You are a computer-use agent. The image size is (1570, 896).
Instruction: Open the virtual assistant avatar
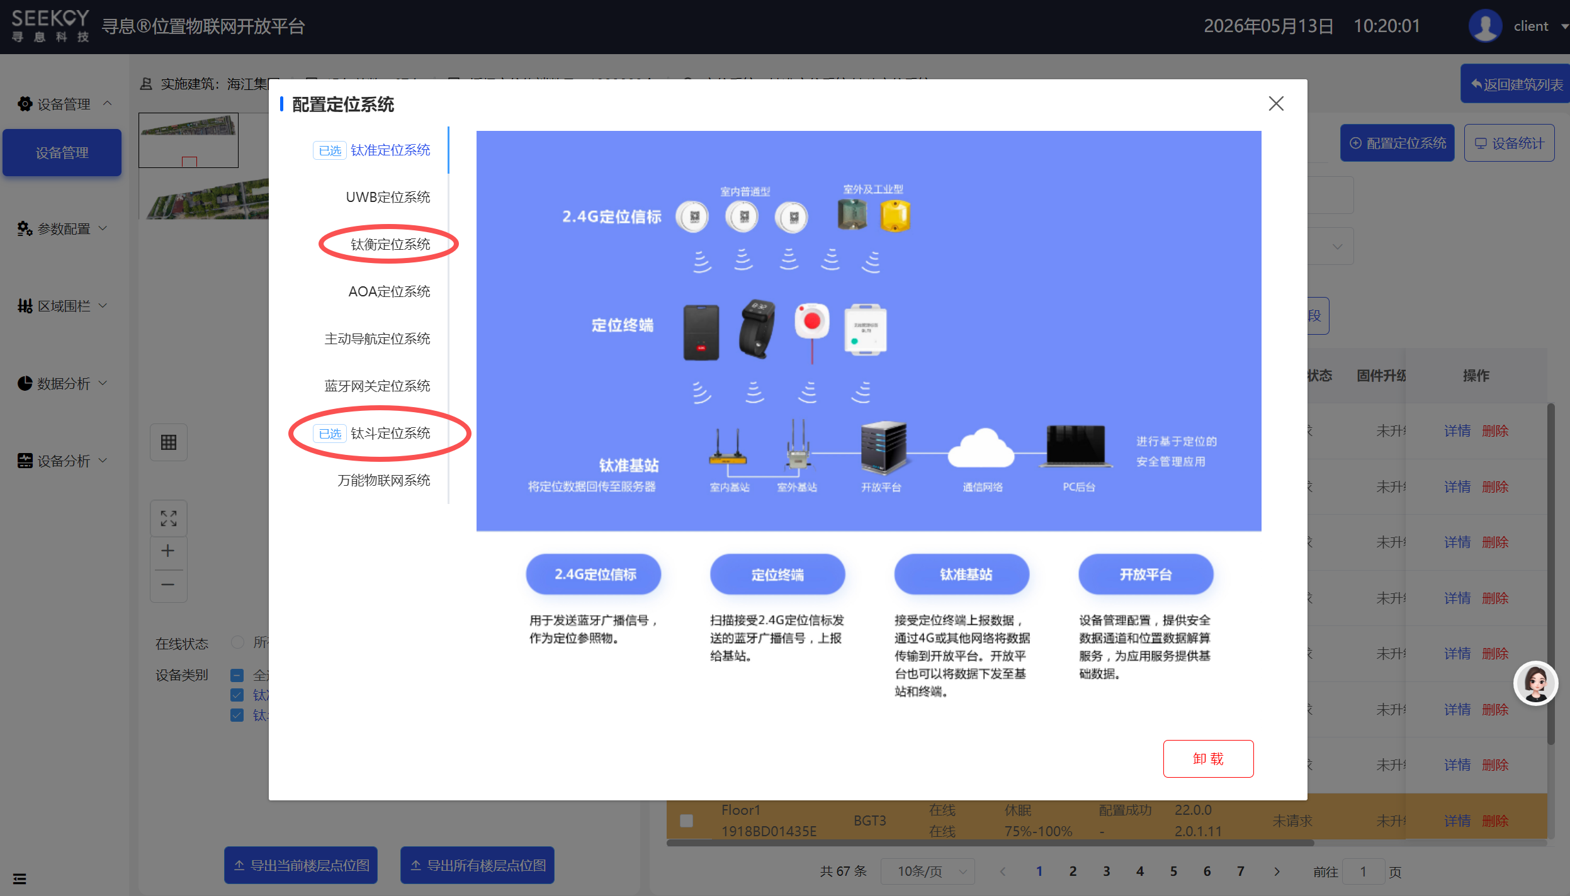tap(1536, 683)
